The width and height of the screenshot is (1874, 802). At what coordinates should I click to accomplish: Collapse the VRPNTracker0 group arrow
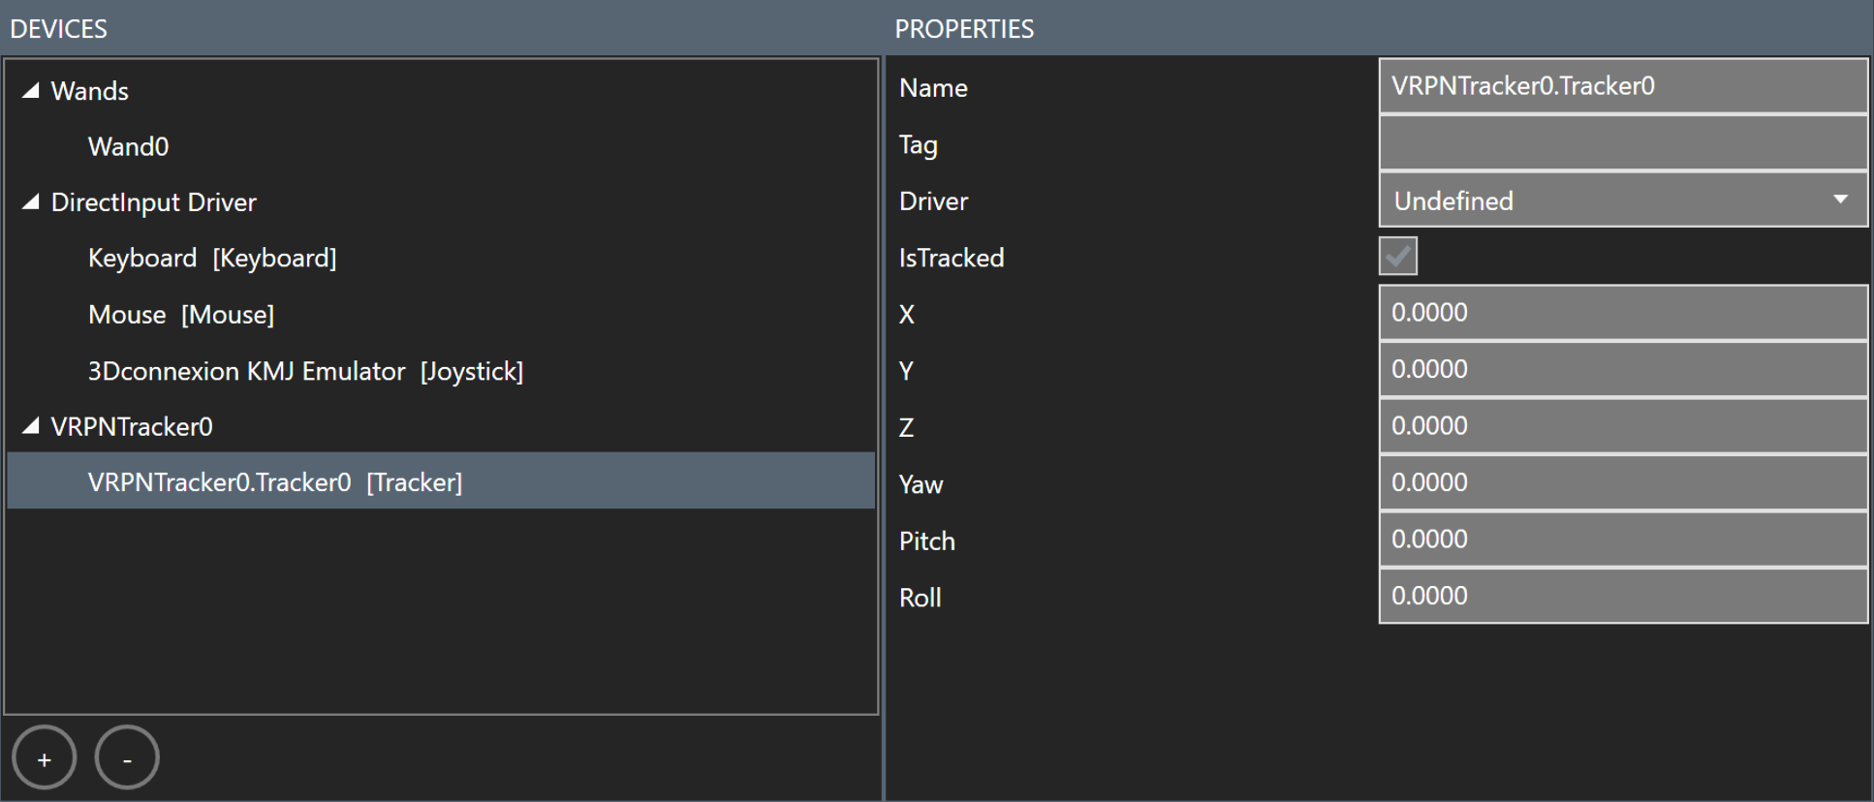[x=31, y=426]
